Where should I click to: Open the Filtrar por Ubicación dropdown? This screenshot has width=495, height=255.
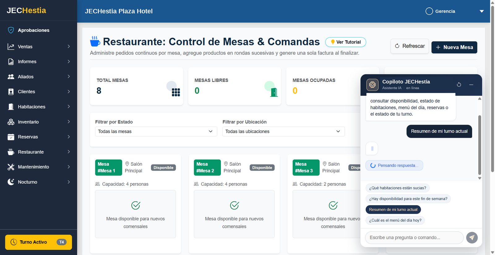pyautogui.click(x=283, y=131)
